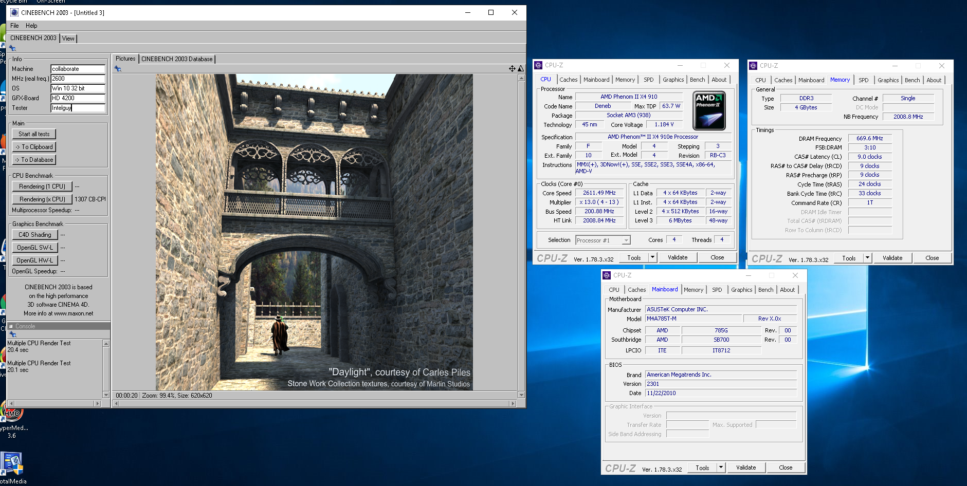Click the '11/22/2010' BIOS date value

(x=721, y=393)
